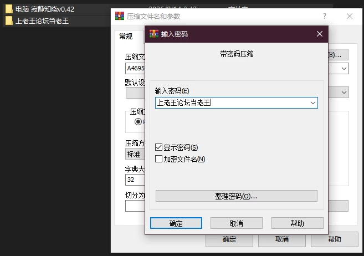This screenshot has width=364, height=256.
Task: Click 帮助 in the password dialog
Action: 297,223
